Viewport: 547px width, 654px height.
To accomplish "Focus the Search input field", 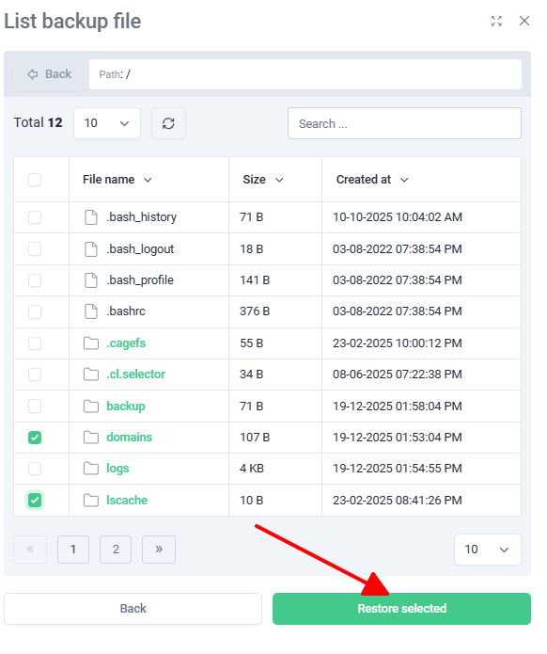I will click(404, 123).
